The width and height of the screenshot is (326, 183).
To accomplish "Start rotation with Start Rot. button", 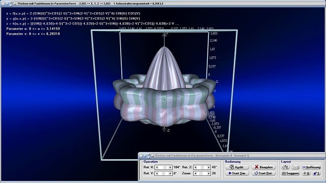I will (x=263, y=173).
